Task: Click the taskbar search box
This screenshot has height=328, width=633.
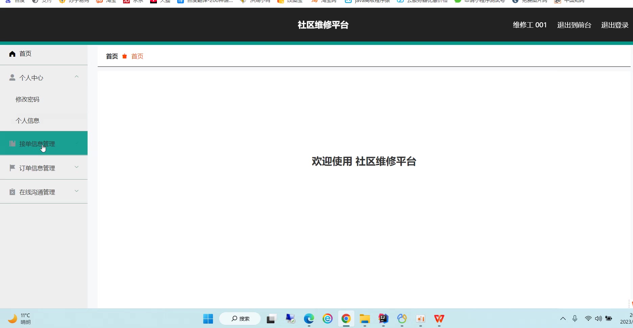Action: click(x=240, y=319)
